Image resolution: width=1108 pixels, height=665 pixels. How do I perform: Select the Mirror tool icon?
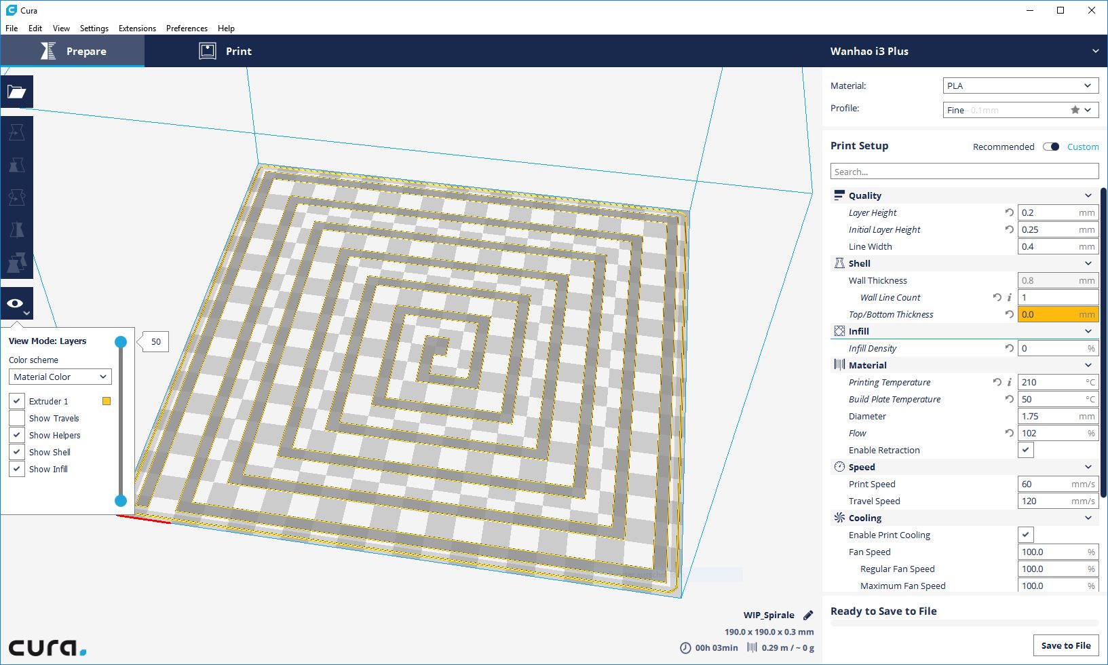tap(17, 230)
